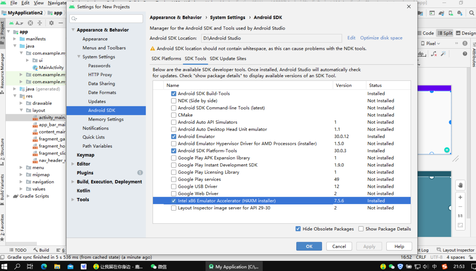Check the NDK (Side by side) checkbox

(x=174, y=101)
